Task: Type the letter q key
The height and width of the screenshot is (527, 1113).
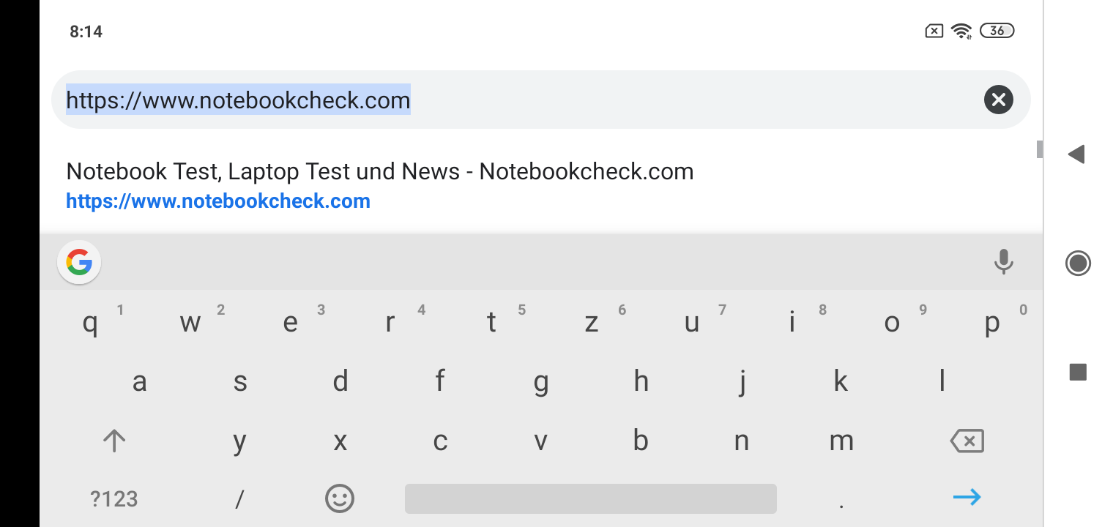Action: click(90, 323)
